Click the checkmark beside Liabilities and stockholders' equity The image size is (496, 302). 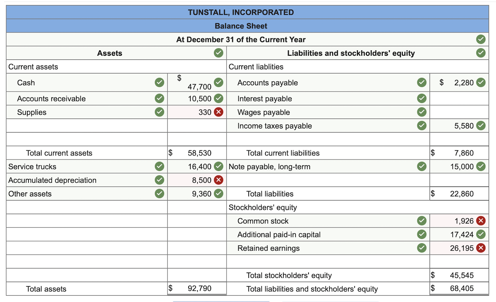click(x=480, y=53)
